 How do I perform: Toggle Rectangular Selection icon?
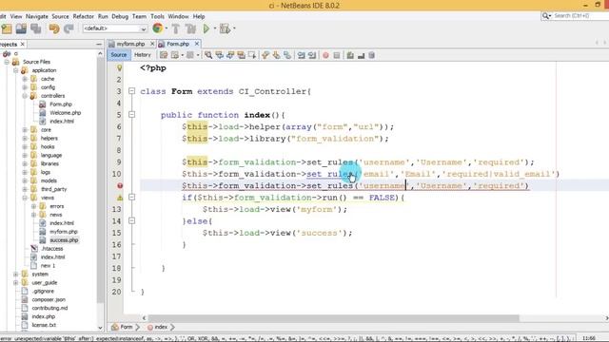252,55
